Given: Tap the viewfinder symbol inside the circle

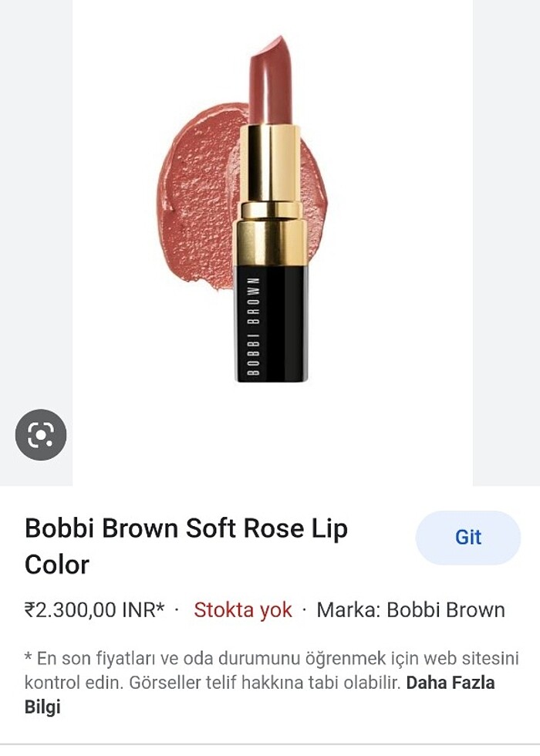Looking at the screenshot, I should point(40,434).
